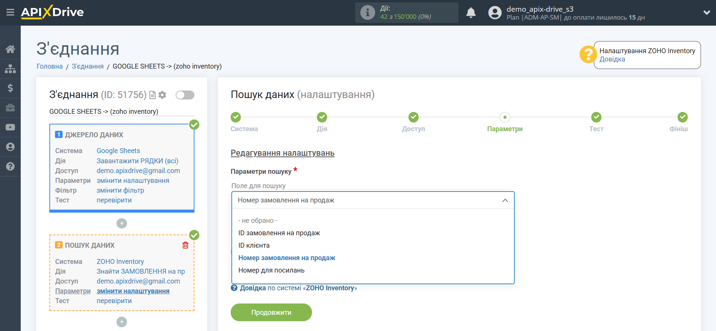Image resolution: width=716 pixels, height=331 pixels.
Task: Open YouTube video icon in sidebar
Action: click(10, 127)
